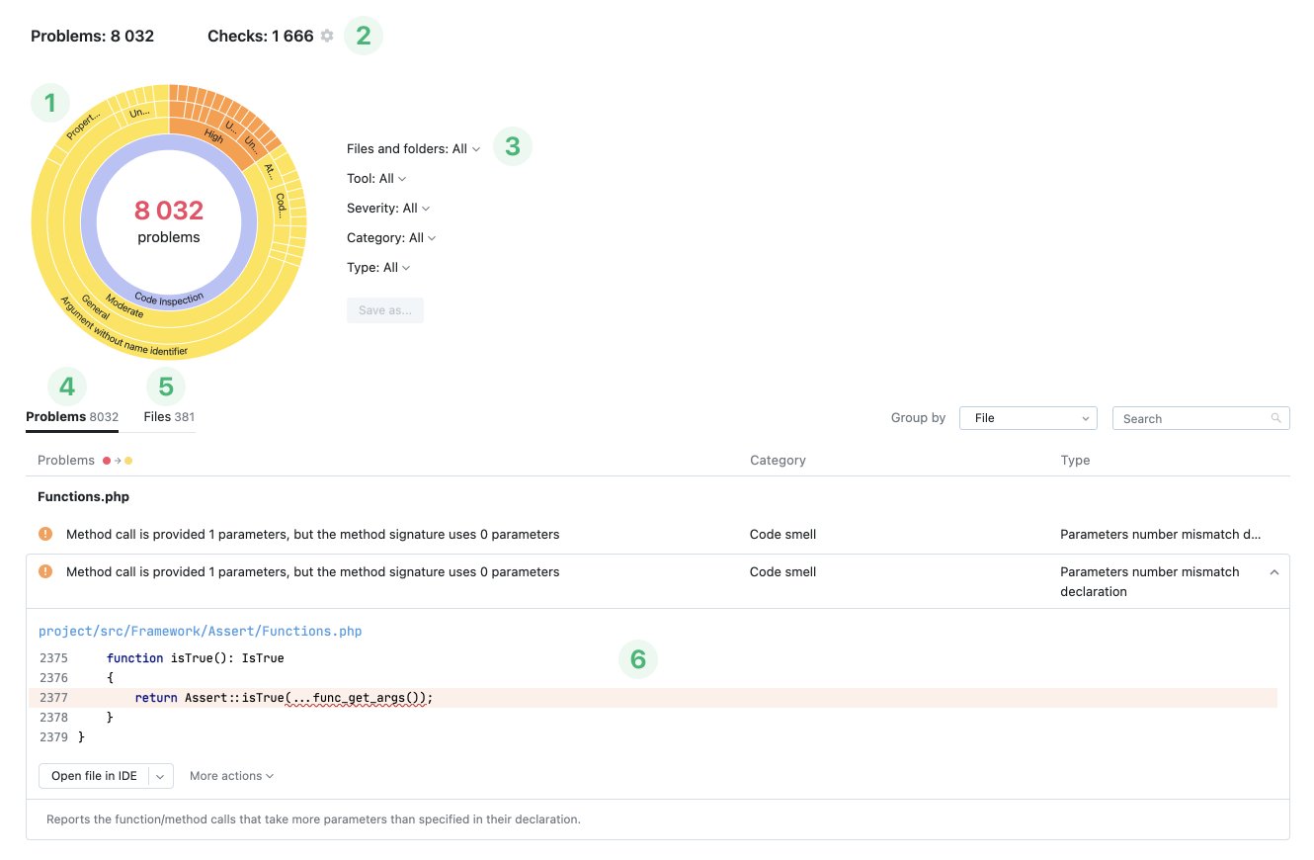Click hint badge 1 beside the sunburst chart

[49, 103]
